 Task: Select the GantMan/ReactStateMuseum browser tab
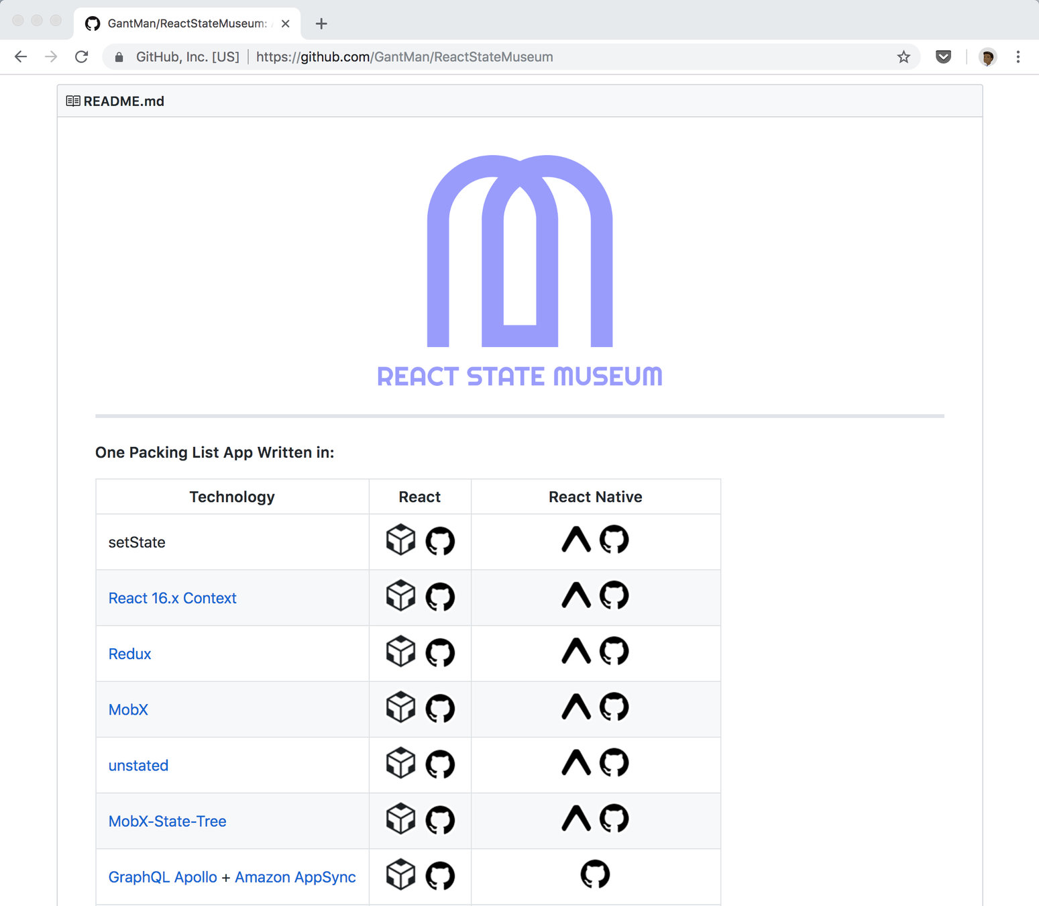(187, 23)
